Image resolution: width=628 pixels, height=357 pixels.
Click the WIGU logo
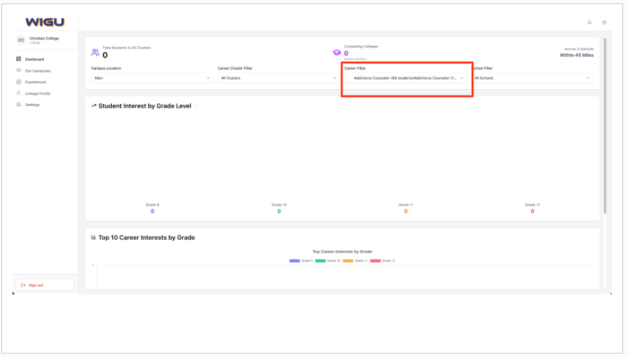coord(44,22)
